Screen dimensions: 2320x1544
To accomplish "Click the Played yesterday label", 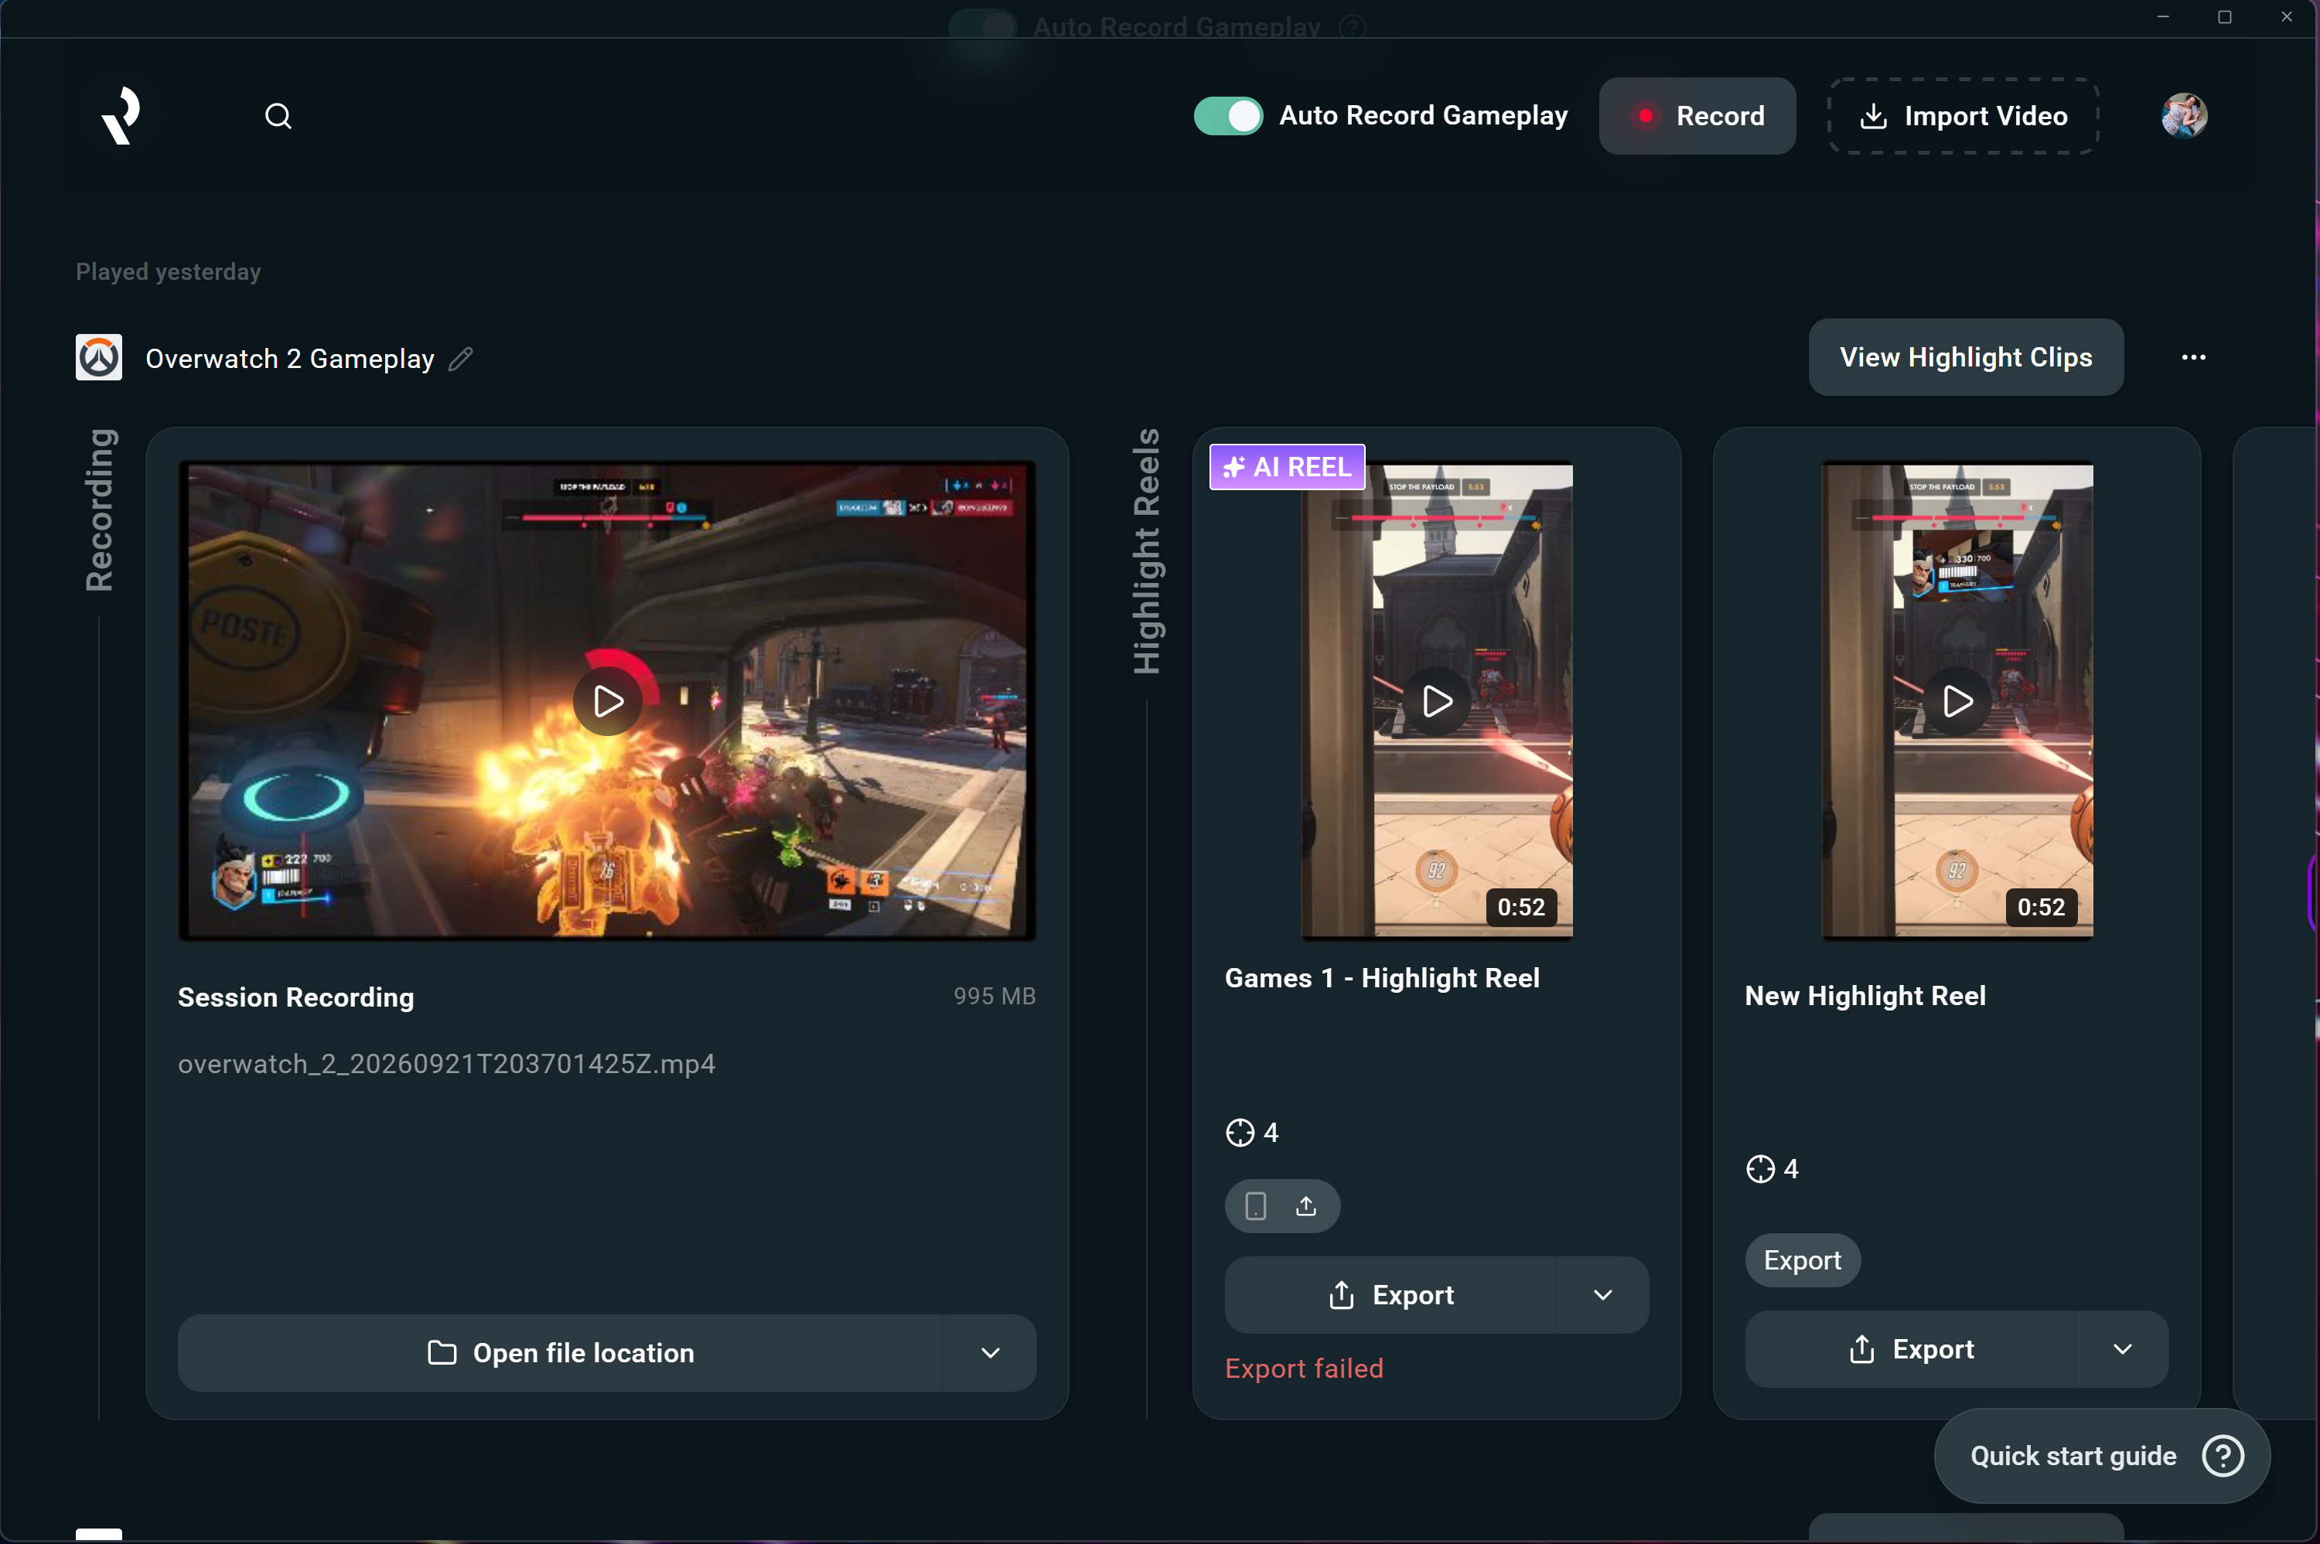I will (x=169, y=272).
